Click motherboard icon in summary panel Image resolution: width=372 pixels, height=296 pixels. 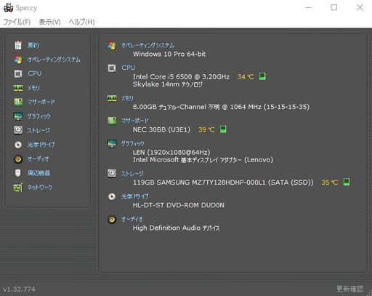click(112, 121)
